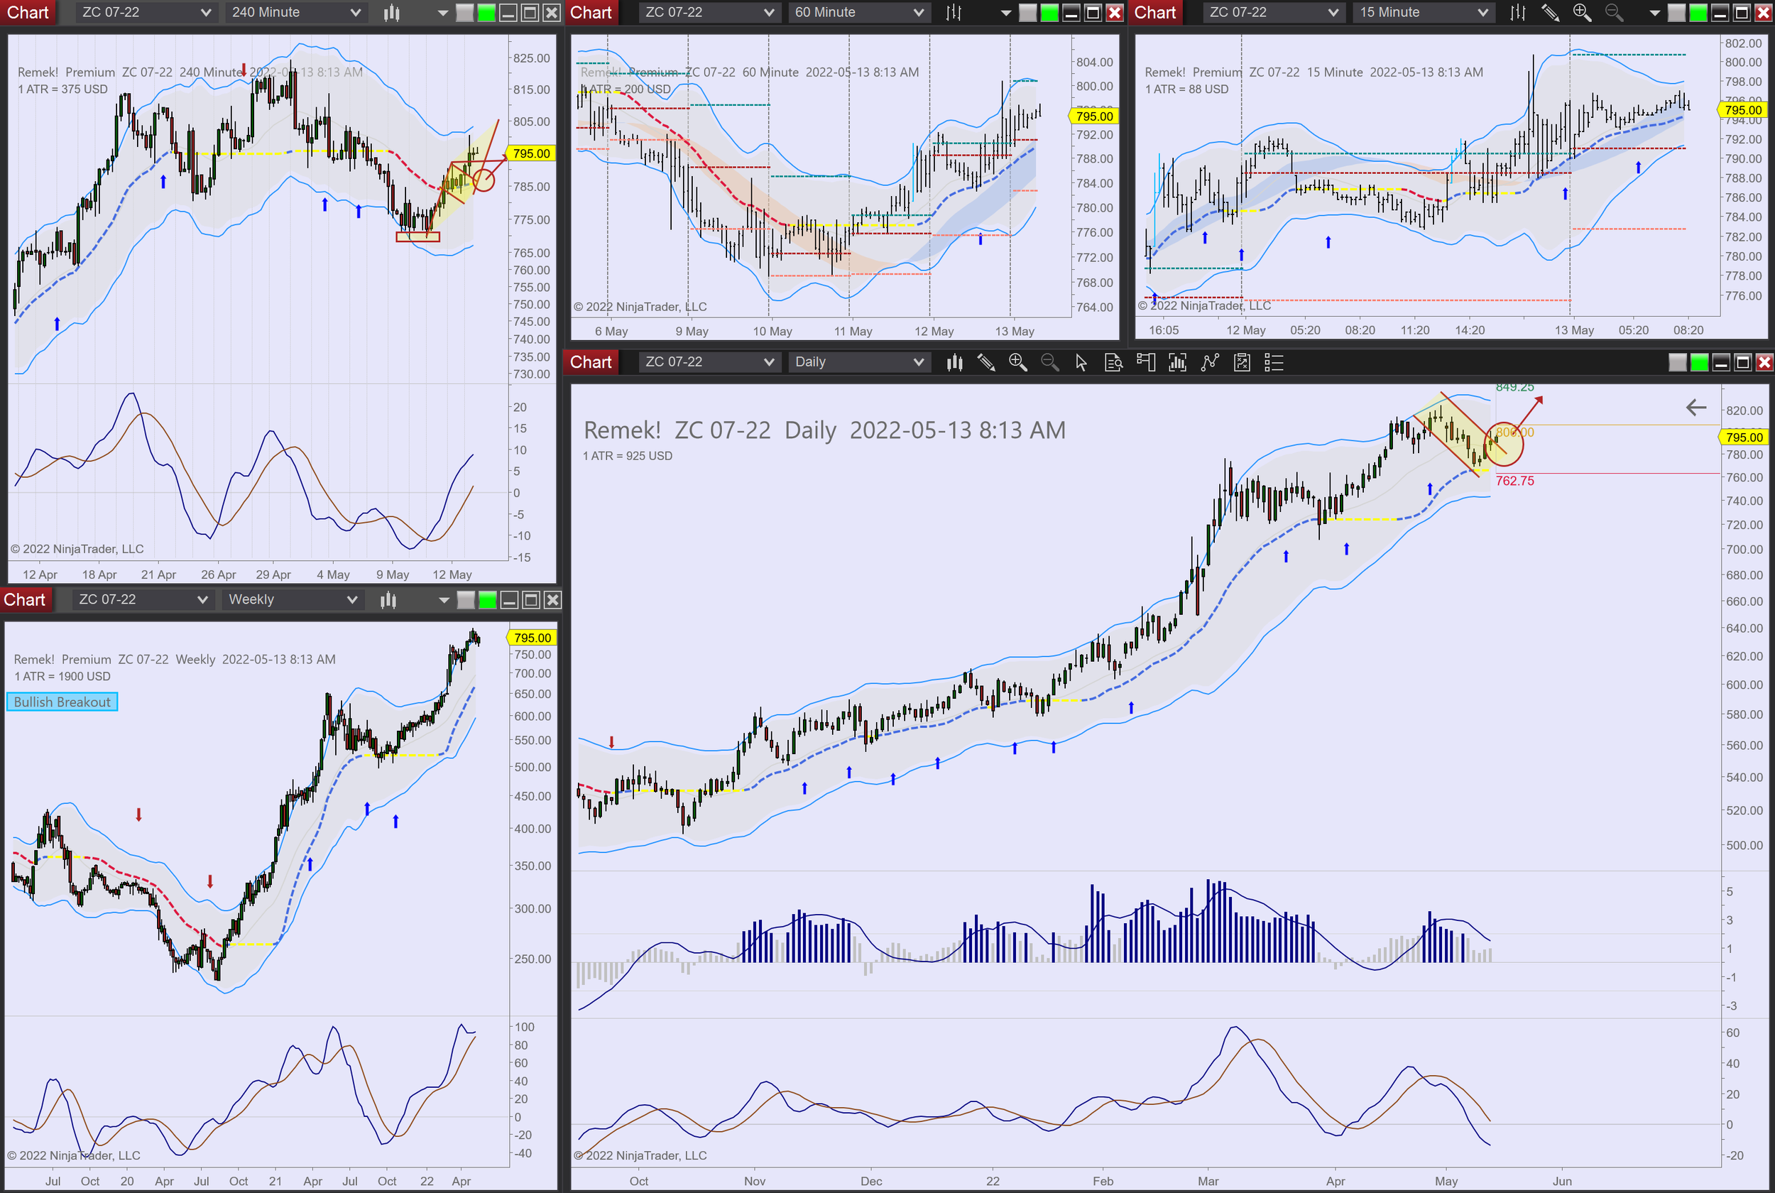Toggle green instrument link on 240 Minute chart

[x=487, y=12]
